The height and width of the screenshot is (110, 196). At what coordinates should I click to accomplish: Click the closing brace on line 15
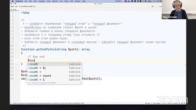(22, 64)
